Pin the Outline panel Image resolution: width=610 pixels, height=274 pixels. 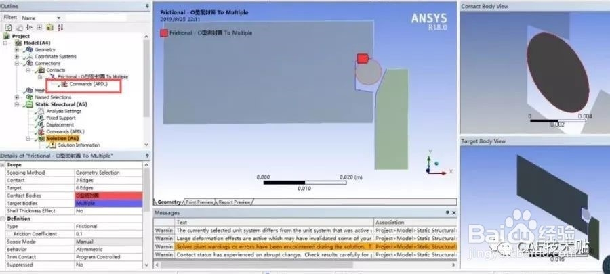147,6
